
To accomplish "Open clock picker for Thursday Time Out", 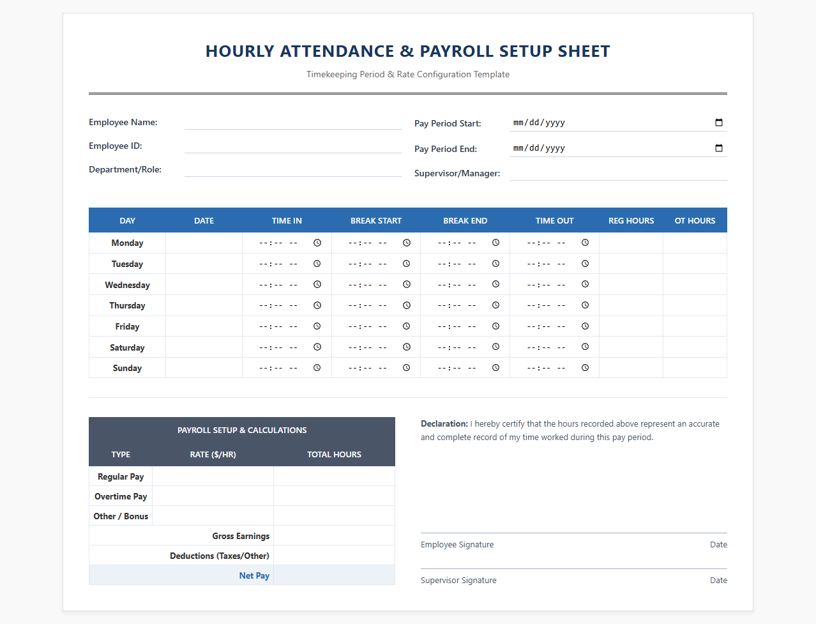I will pyautogui.click(x=586, y=305).
